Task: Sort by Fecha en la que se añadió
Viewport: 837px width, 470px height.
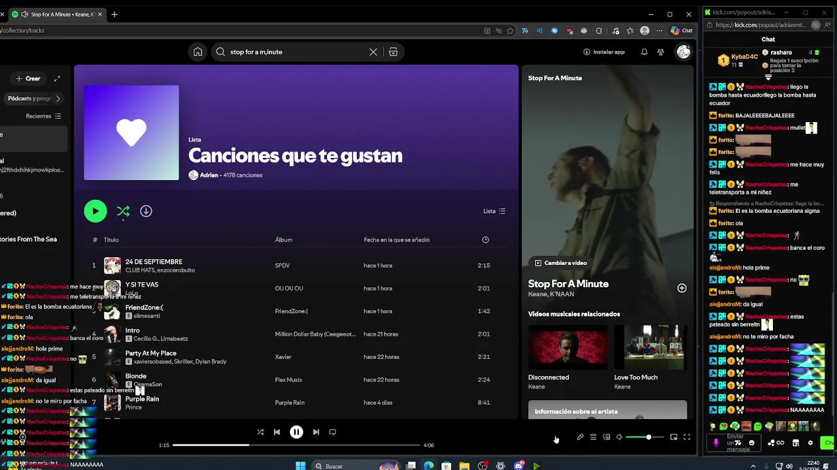Action: tap(396, 240)
